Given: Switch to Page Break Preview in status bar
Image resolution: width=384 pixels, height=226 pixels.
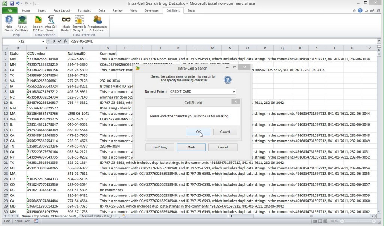Looking at the screenshot, I should coord(325,221).
